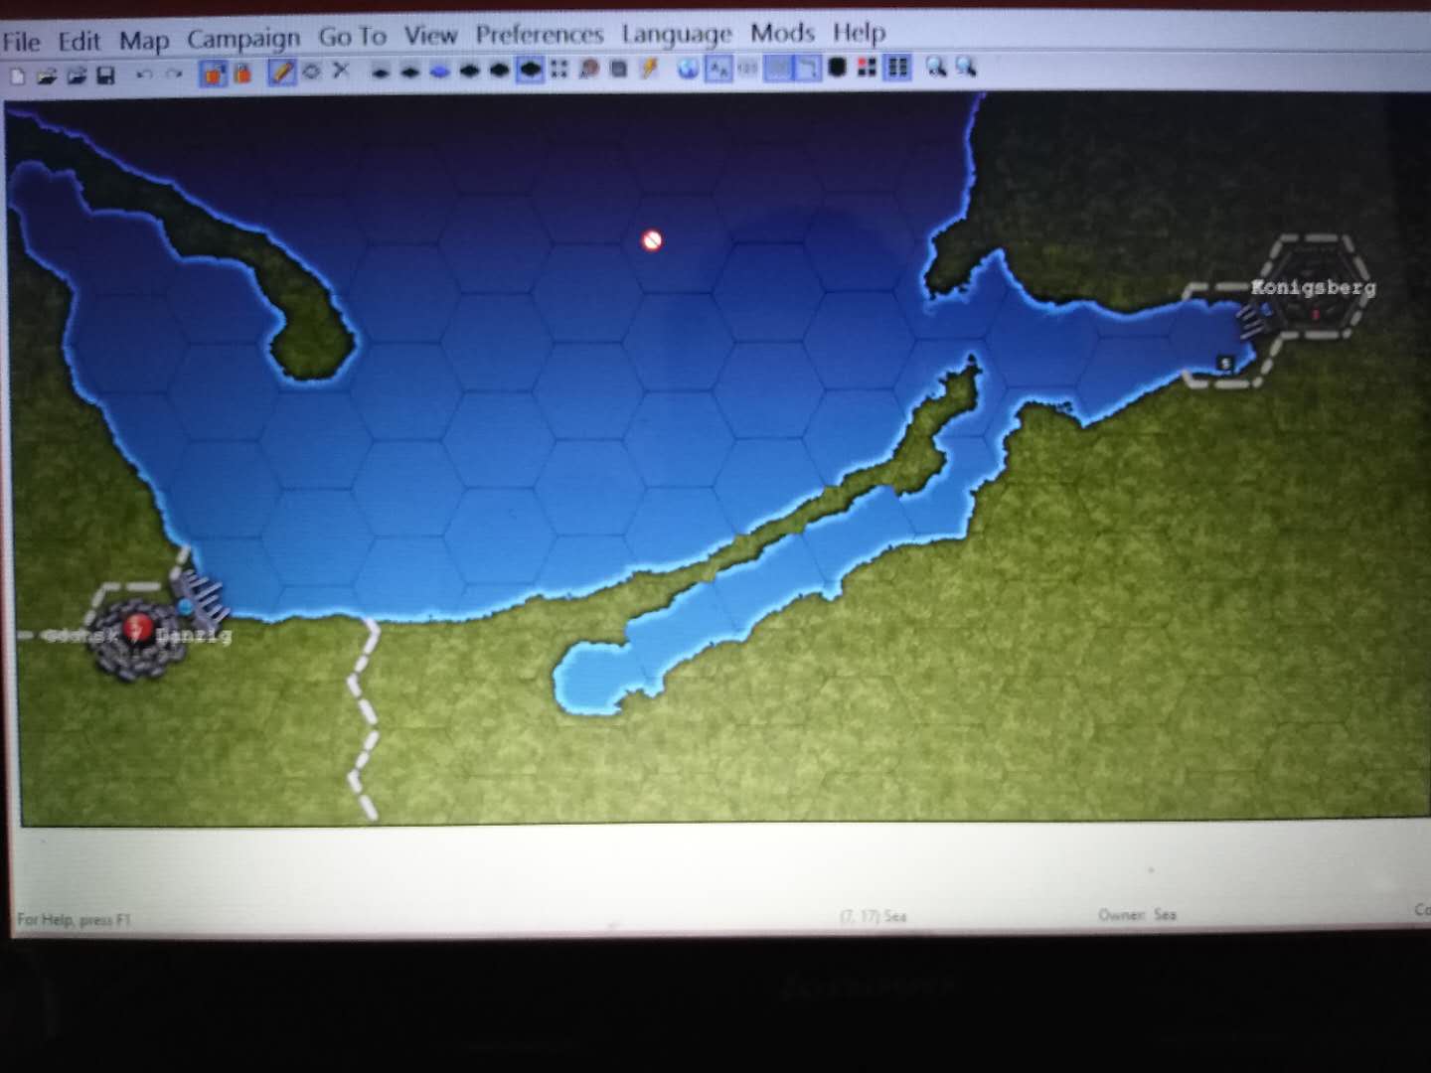Click the Redo arrow icon
Viewport: 1431px width, 1073px height.
click(174, 75)
